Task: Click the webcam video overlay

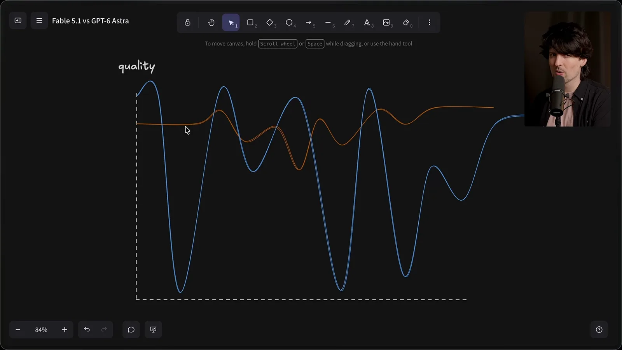Action: (x=567, y=69)
